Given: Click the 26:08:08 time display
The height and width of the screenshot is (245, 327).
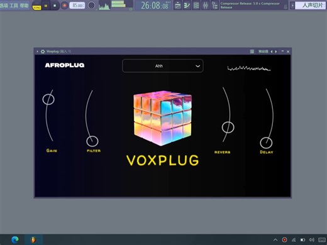Looking at the screenshot, I should (x=155, y=6).
